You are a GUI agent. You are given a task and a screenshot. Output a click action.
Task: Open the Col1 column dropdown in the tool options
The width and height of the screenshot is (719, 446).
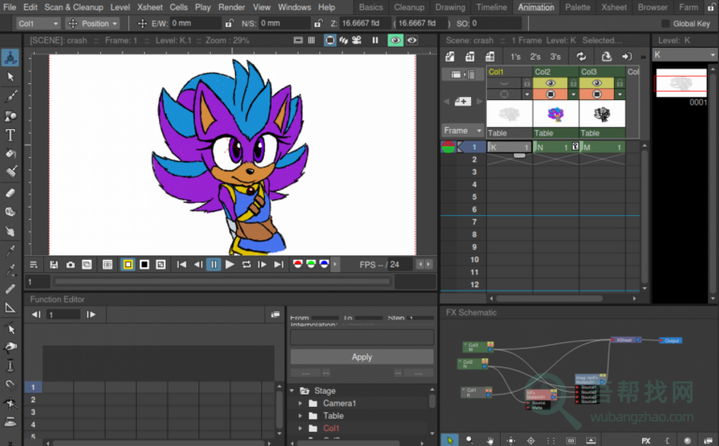click(38, 23)
